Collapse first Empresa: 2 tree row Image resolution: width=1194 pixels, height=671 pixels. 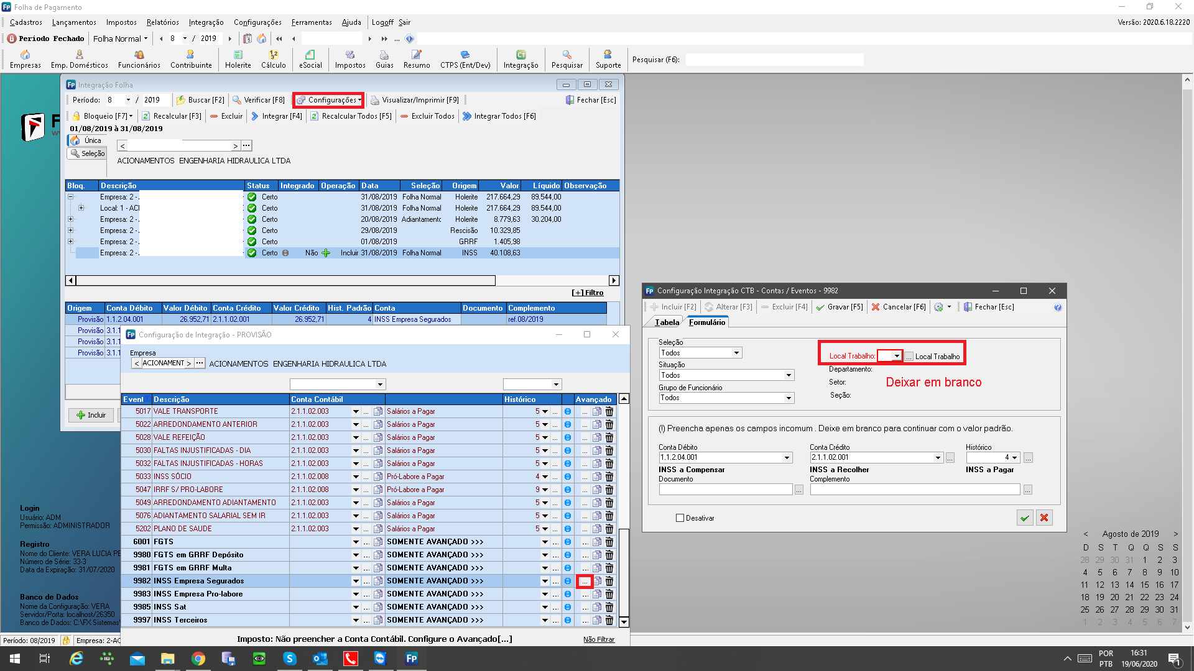(70, 197)
